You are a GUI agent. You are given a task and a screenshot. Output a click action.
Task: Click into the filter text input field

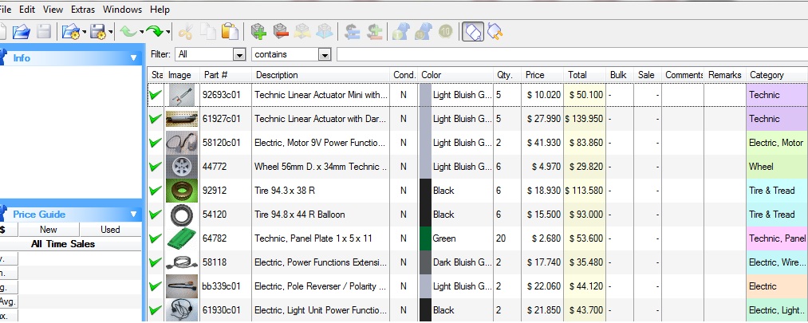[x=572, y=54]
